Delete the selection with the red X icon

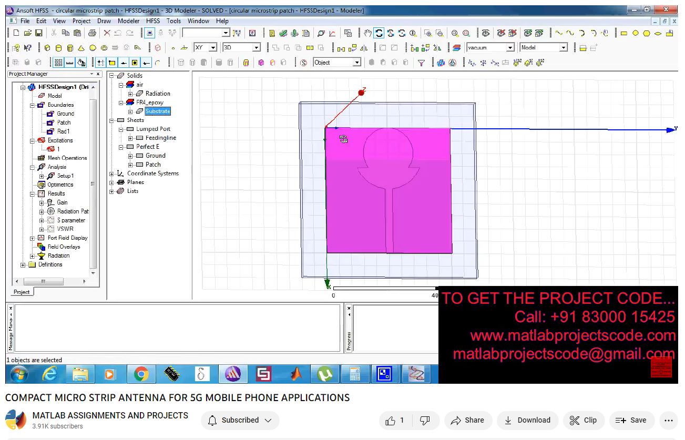[107, 33]
